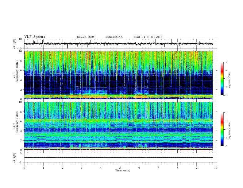Click the 'Time (min)' axis label
243x188 pixels.
point(123,170)
